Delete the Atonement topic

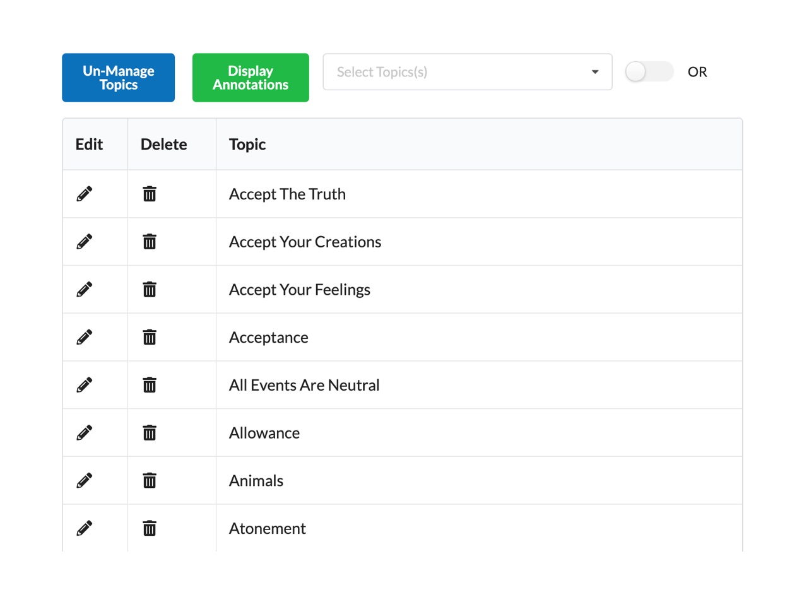click(150, 528)
